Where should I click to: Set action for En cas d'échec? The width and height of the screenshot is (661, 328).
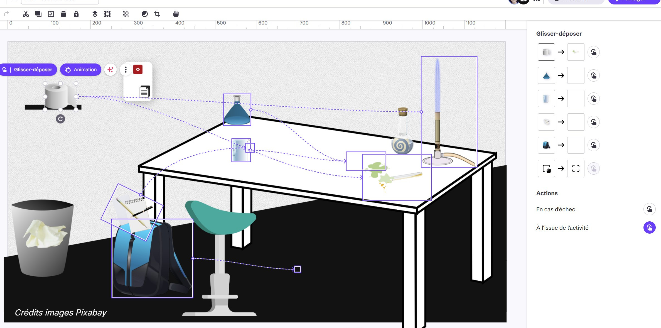(649, 209)
